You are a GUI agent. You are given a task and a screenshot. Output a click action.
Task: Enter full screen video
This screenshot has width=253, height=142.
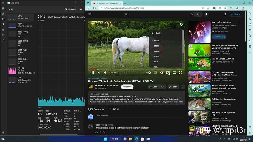point(181,72)
